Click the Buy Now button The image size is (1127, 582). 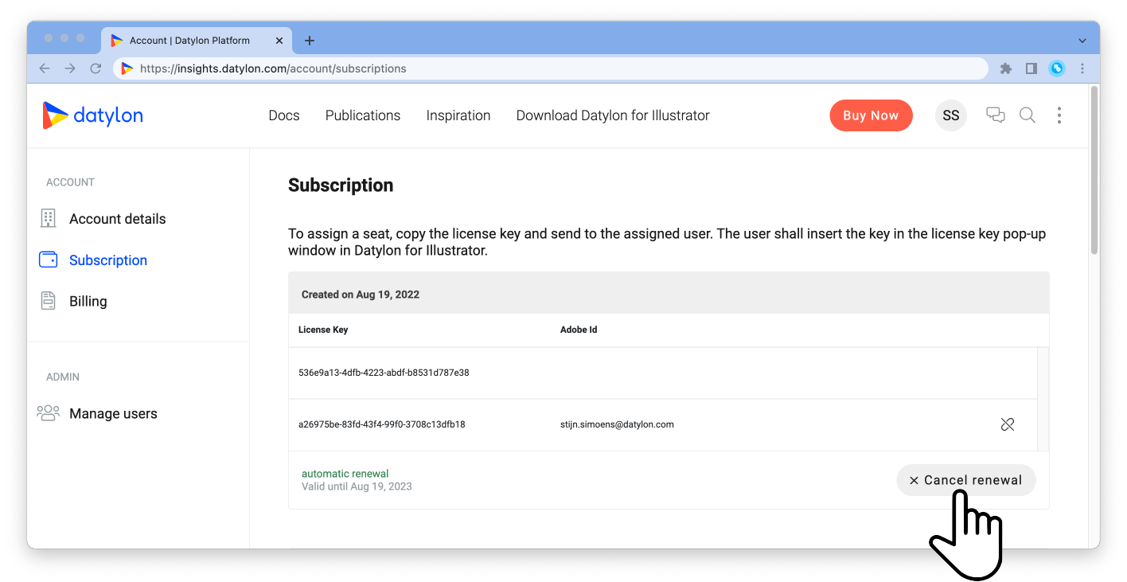pos(871,115)
